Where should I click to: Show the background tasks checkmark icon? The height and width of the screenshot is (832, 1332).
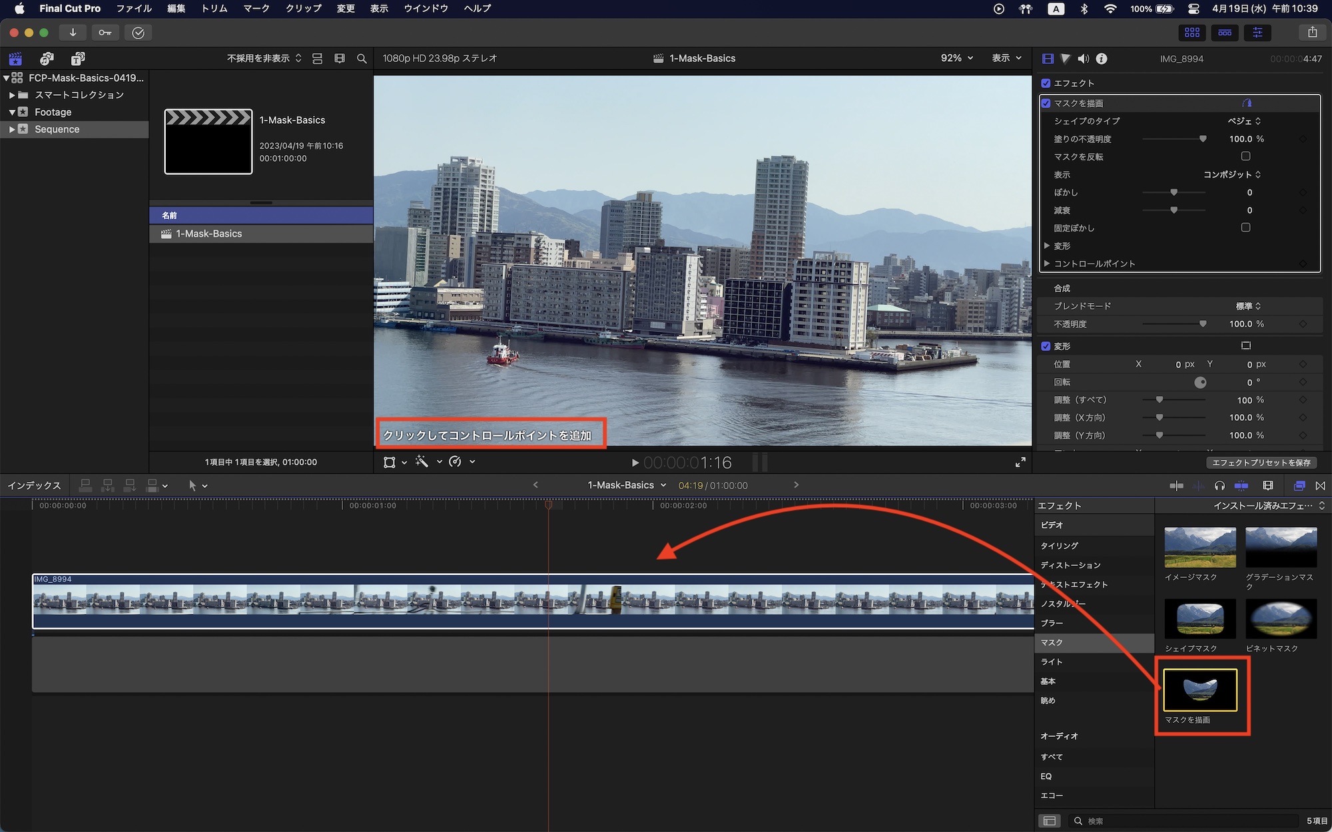click(138, 33)
